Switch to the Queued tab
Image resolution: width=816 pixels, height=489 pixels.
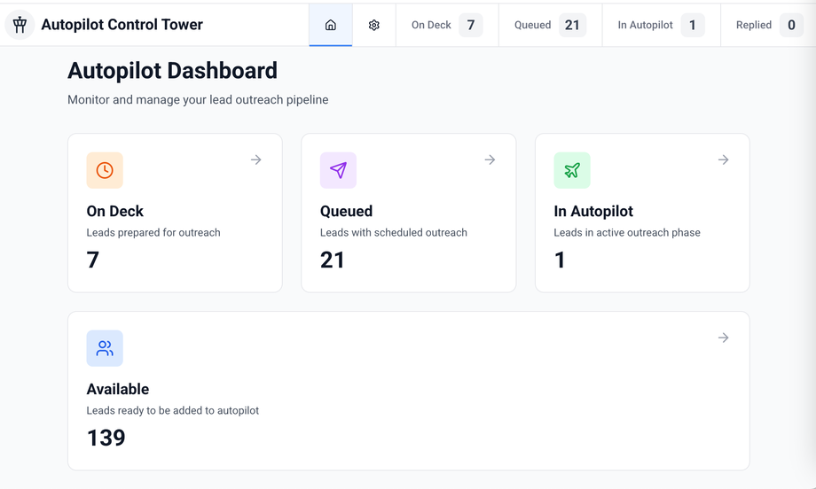[549, 25]
